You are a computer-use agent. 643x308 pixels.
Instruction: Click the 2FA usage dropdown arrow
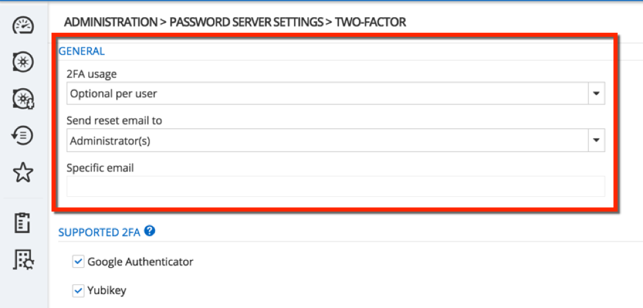point(596,93)
